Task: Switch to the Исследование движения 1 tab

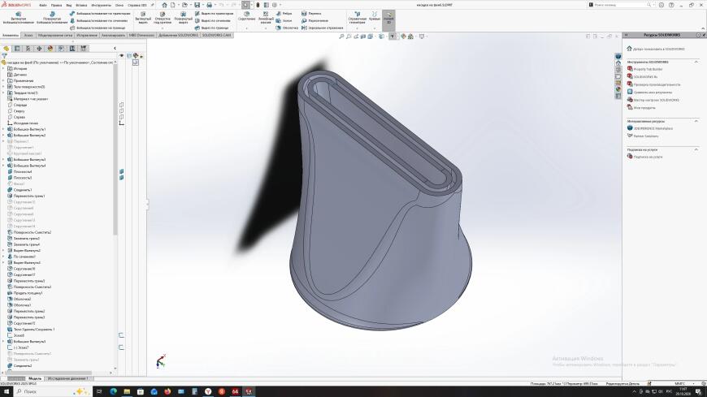Action: pos(67,378)
